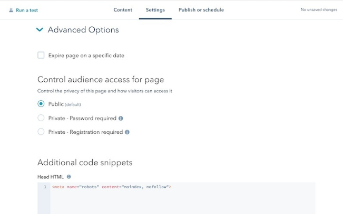
Task: Click the Head HTML info icon
Action: click(68, 177)
